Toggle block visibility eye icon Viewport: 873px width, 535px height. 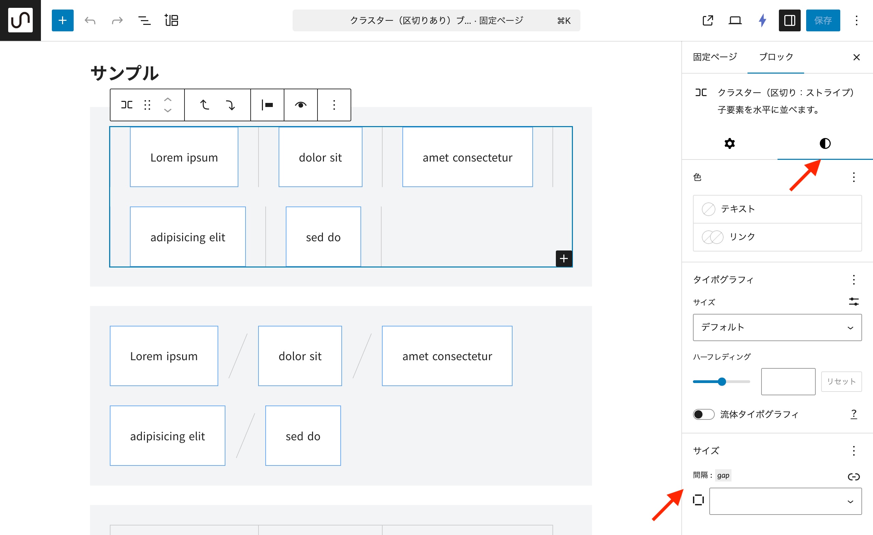[300, 105]
